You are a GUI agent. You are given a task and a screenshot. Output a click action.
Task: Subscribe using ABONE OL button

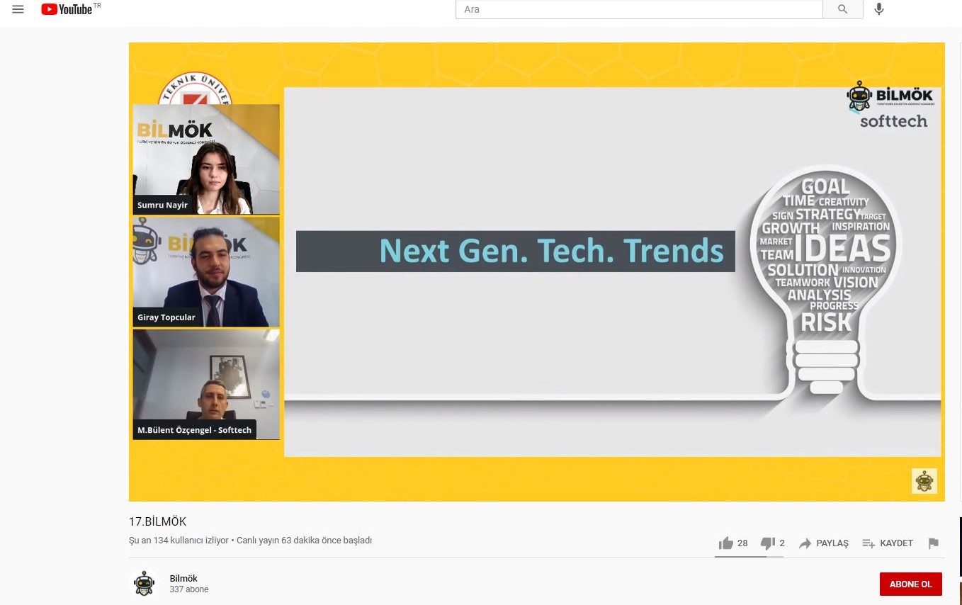click(910, 584)
